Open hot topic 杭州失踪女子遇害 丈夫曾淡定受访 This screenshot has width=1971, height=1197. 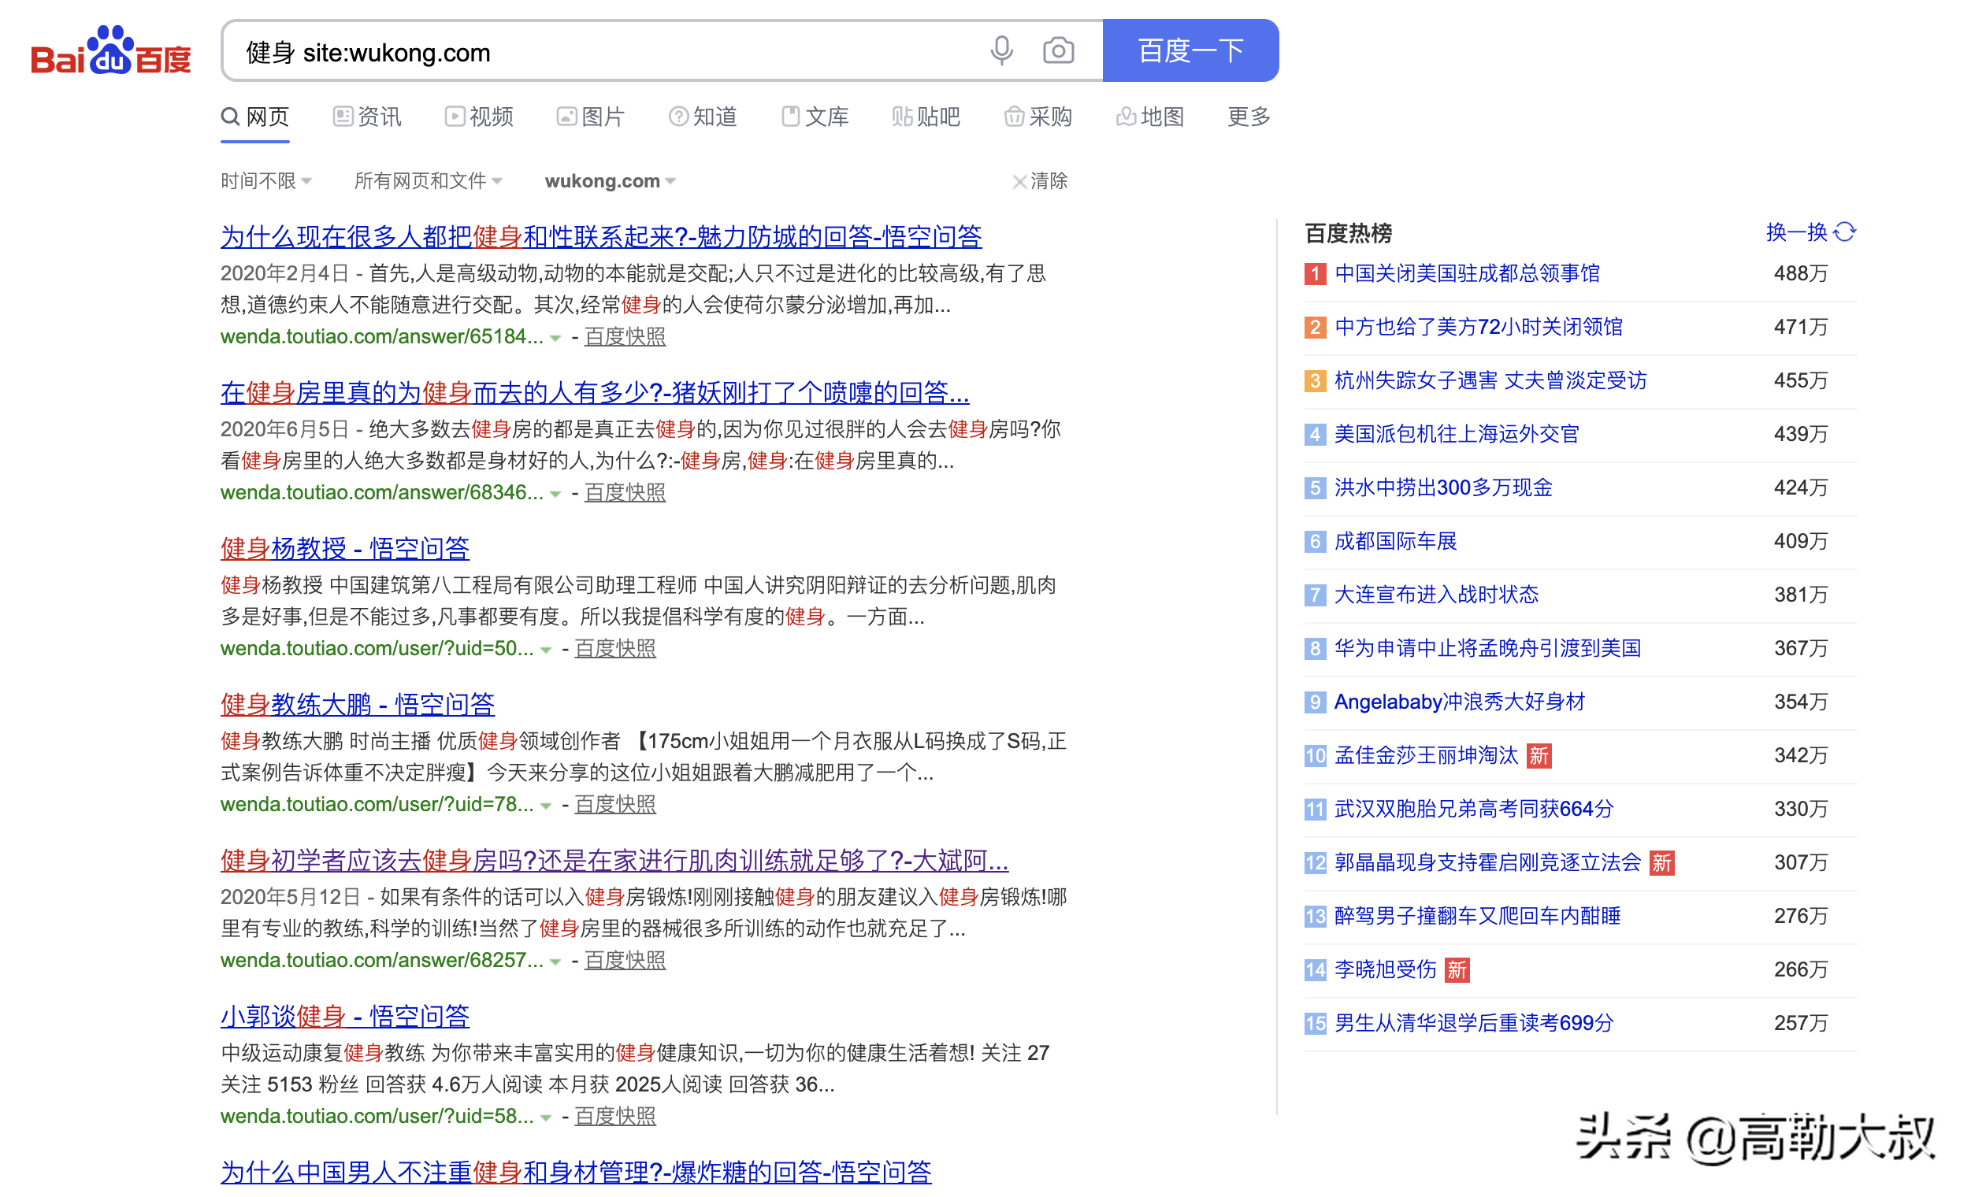point(1490,380)
